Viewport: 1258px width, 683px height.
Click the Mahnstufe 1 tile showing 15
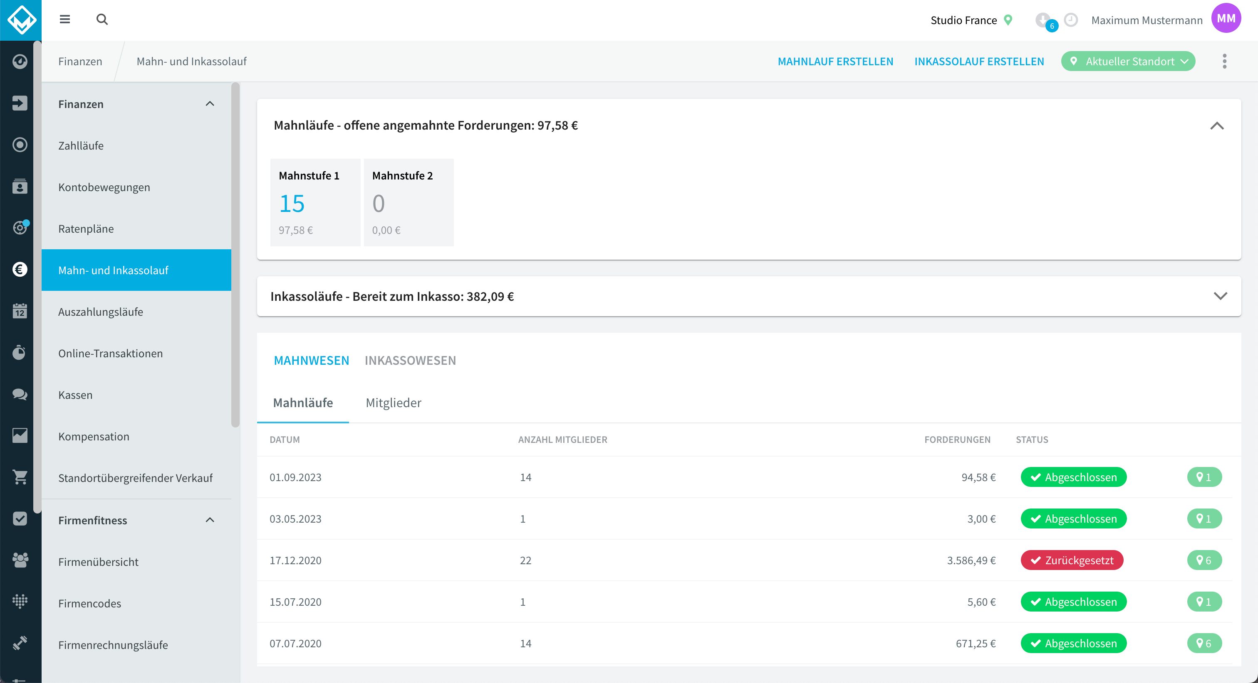[x=315, y=202]
